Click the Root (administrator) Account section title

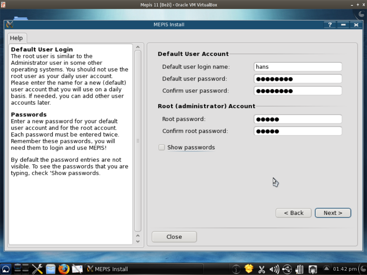click(x=206, y=106)
